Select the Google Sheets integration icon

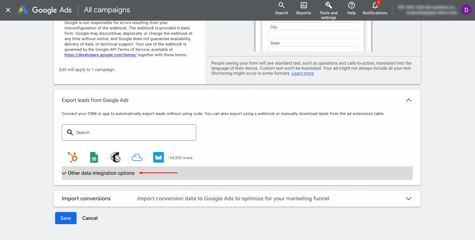coord(94,157)
